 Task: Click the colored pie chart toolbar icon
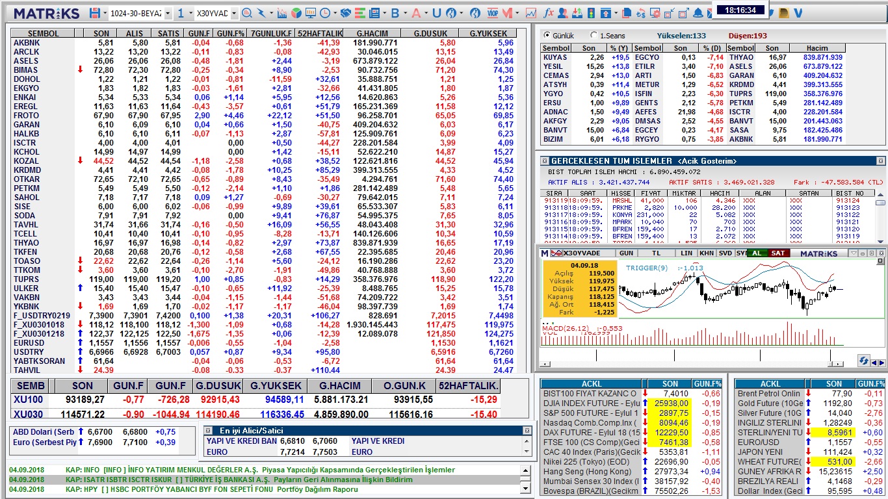(296, 13)
